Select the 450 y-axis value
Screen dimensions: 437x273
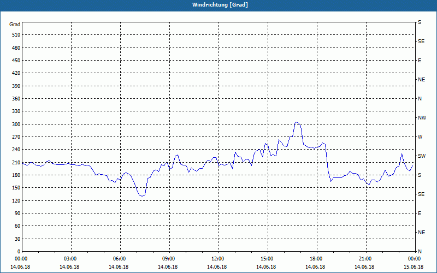point(16,61)
